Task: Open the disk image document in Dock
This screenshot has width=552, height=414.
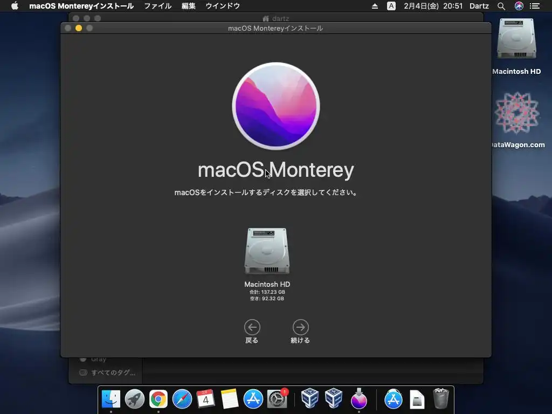Action: pos(417,399)
